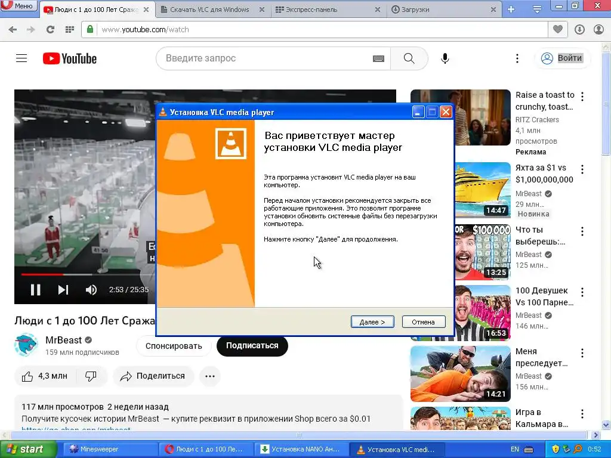Open Windows start menu
Viewport: 611px width, 458px height.
(28, 450)
